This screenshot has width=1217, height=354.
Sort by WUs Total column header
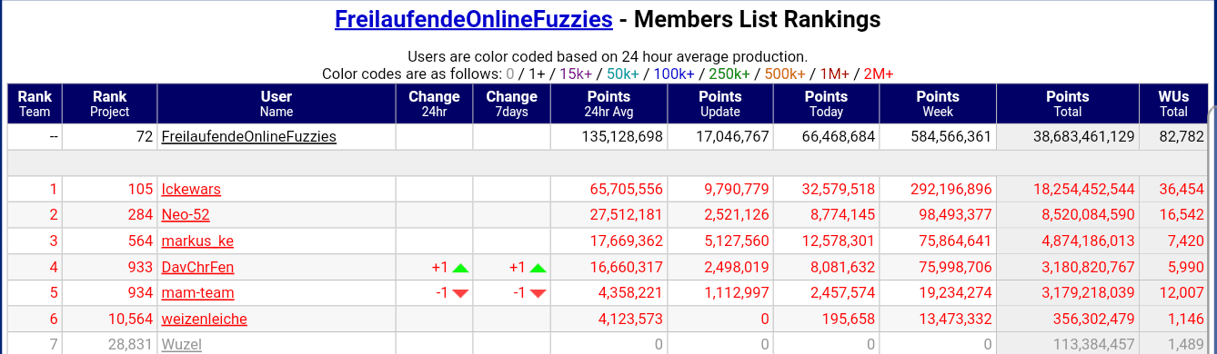(1173, 103)
